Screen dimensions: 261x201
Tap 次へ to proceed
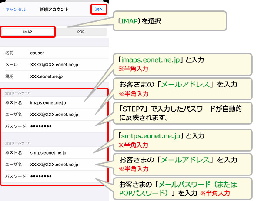coord(99,10)
